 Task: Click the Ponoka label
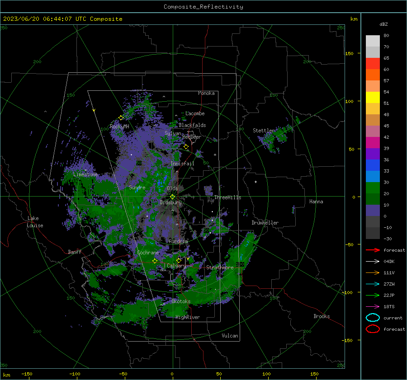(x=206, y=93)
